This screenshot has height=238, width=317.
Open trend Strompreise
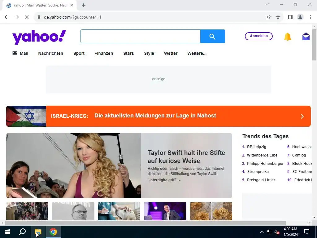(258, 172)
